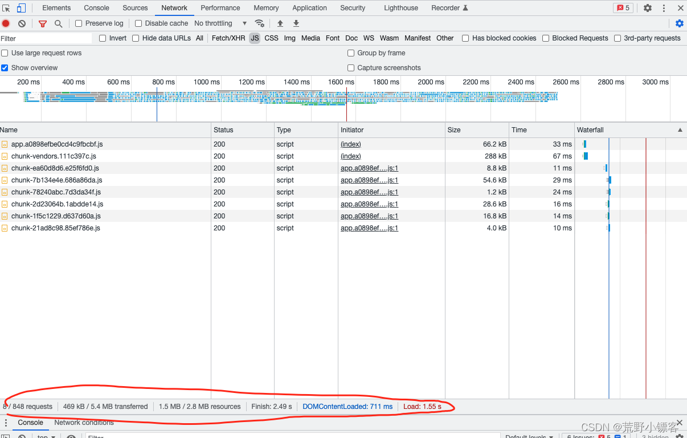Screen dimensions: 687x438
Task: Filter requests by Media type
Action: pos(310,38)
